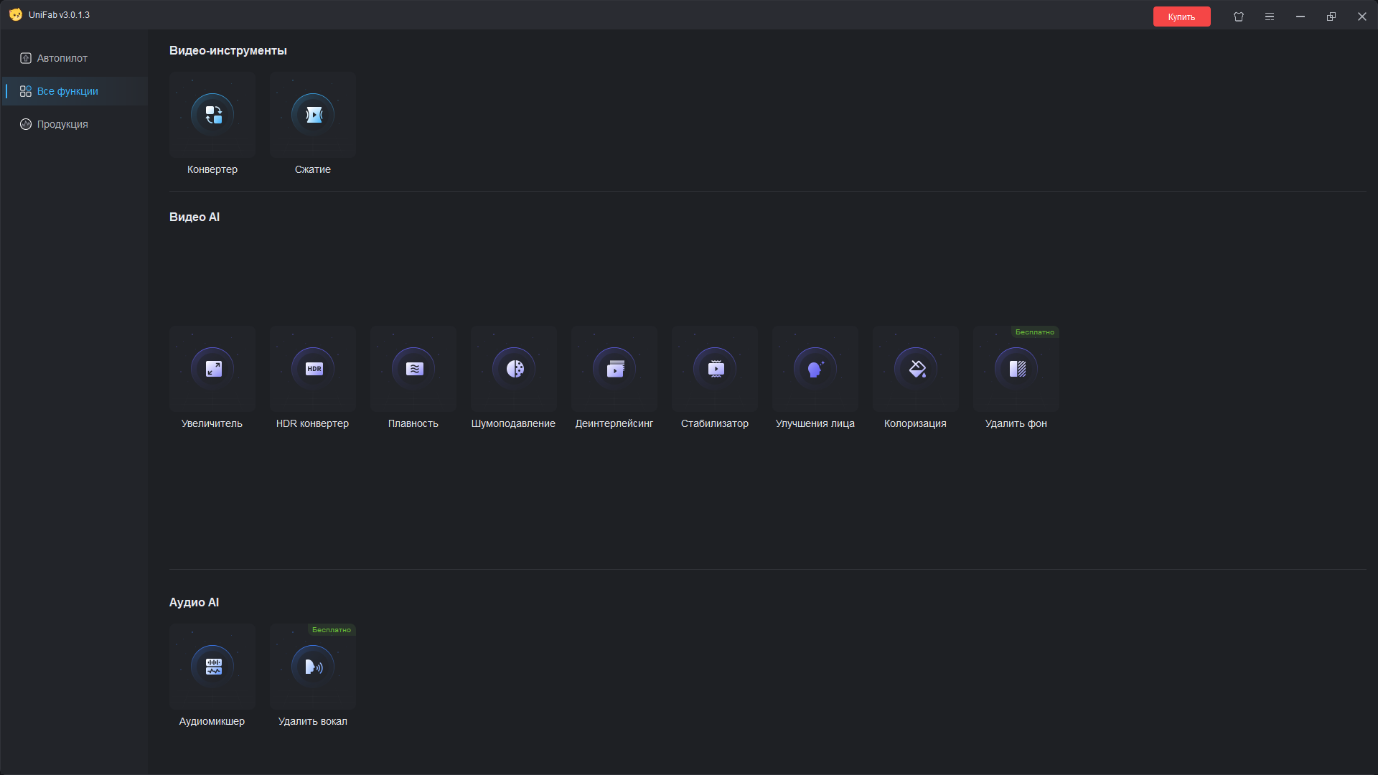
Task: Click the red Купить button
Action: click(1181, 17)
